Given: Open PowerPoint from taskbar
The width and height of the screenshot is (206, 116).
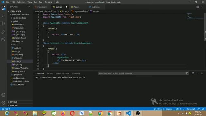Looking at the screenshot, I should 119,113.
